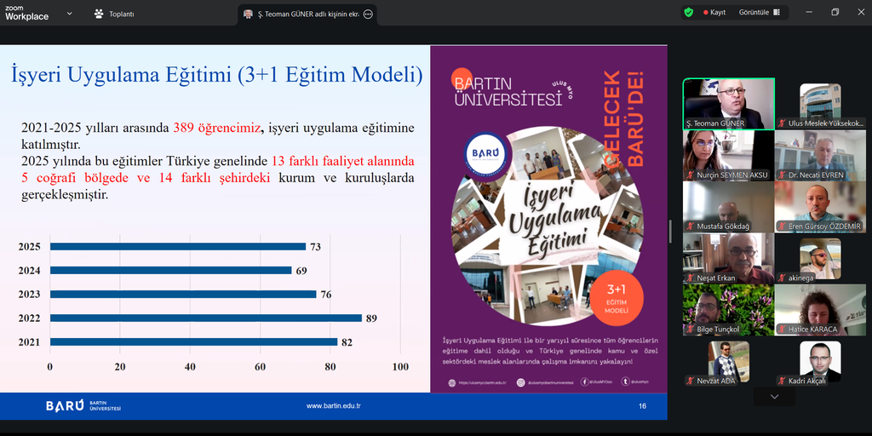The image size is (872, 436).
Task: Click the Zoom Workplace logo
Action: point(27,13)
